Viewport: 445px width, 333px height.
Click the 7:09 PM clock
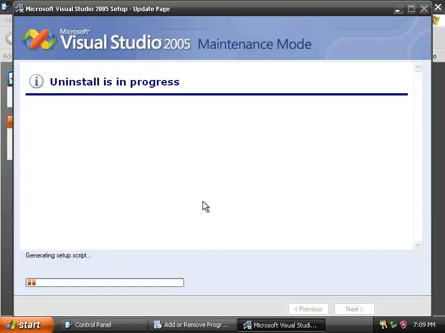pos(424,325)
